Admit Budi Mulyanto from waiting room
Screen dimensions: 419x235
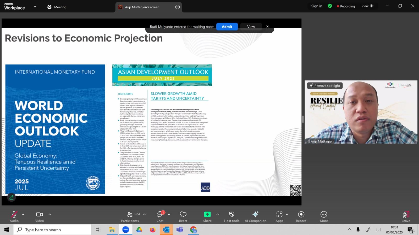coord(227,27)
